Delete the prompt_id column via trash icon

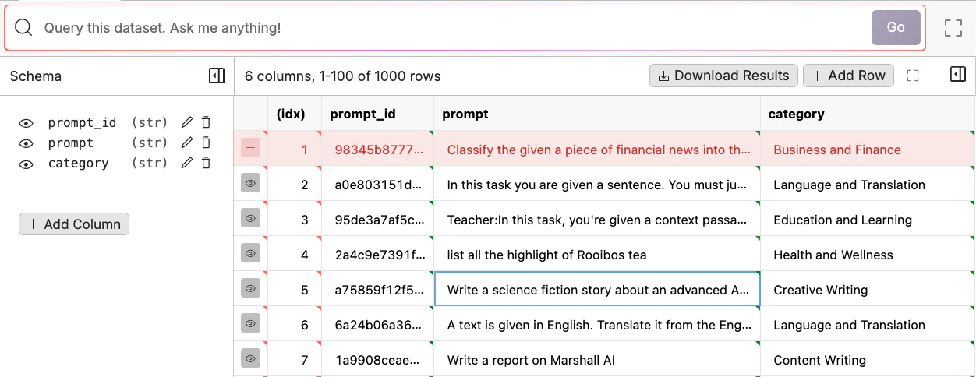206,122
